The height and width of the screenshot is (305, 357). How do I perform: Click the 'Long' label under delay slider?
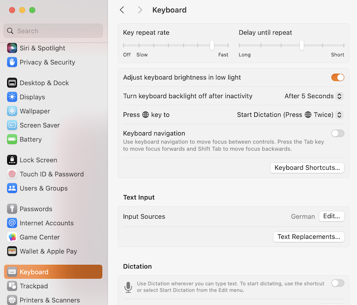tap(245, 55)
